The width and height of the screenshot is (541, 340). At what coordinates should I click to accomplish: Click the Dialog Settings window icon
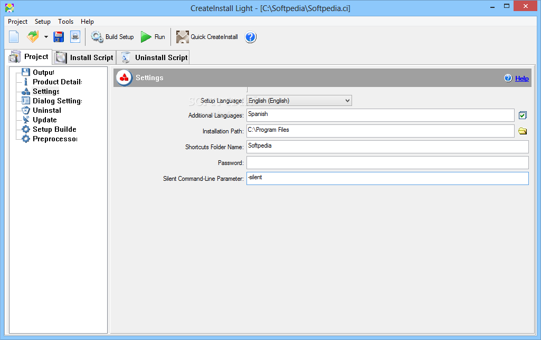click(26, 101)
